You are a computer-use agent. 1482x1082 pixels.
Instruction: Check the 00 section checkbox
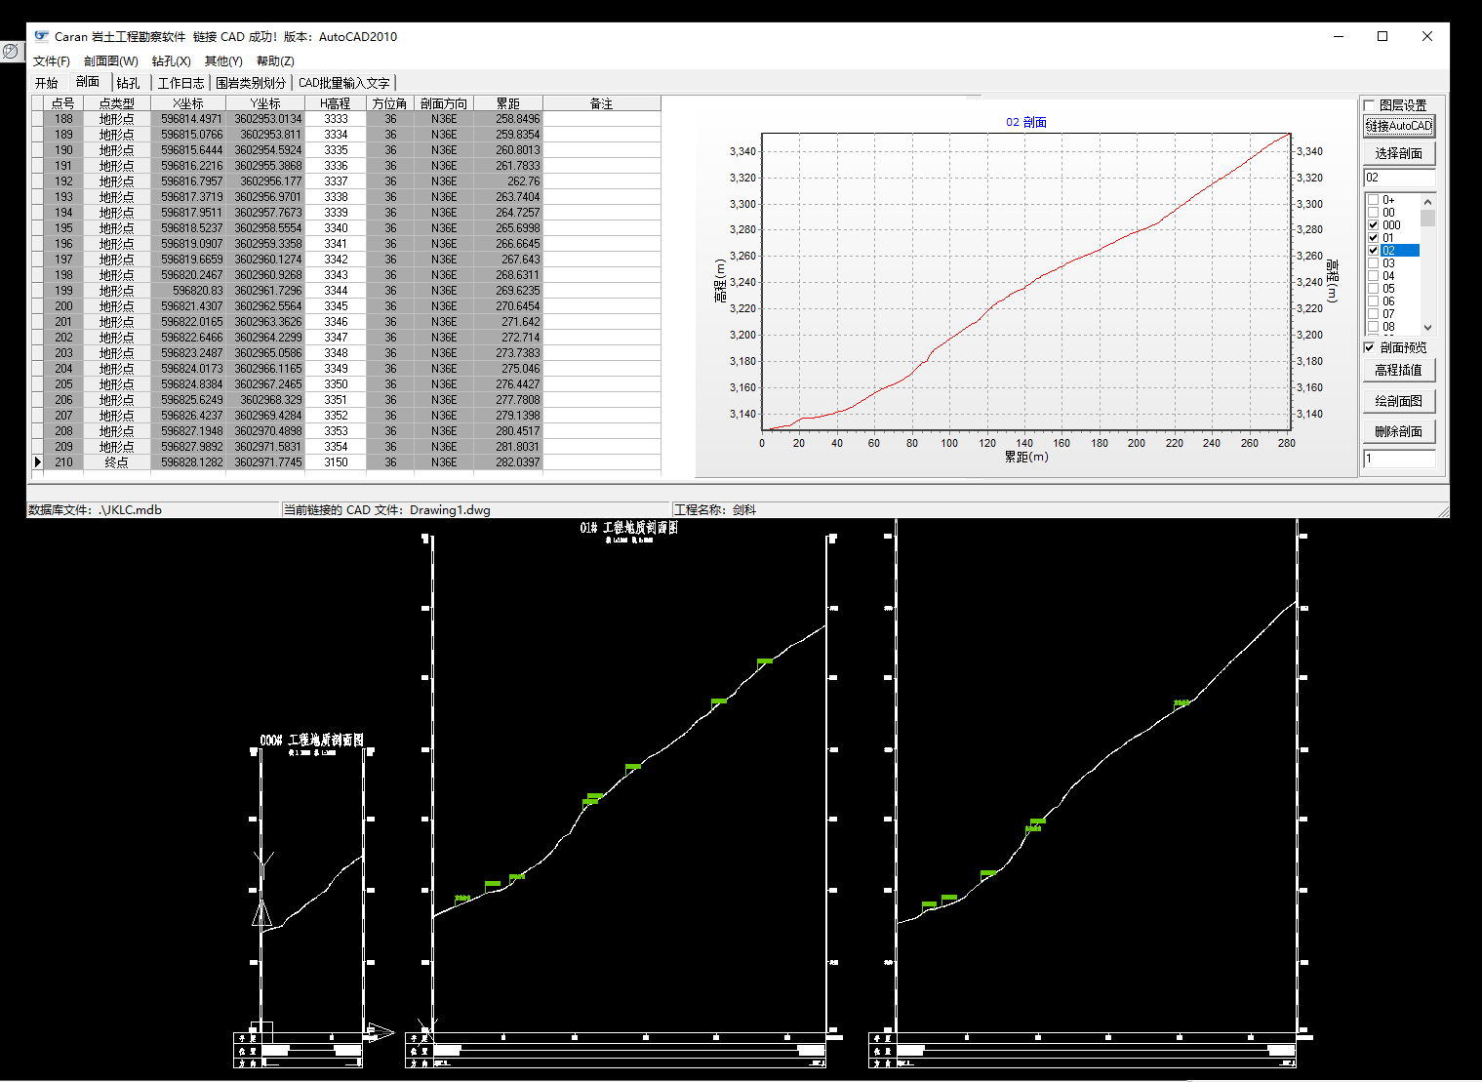[x=1373, y=213]
